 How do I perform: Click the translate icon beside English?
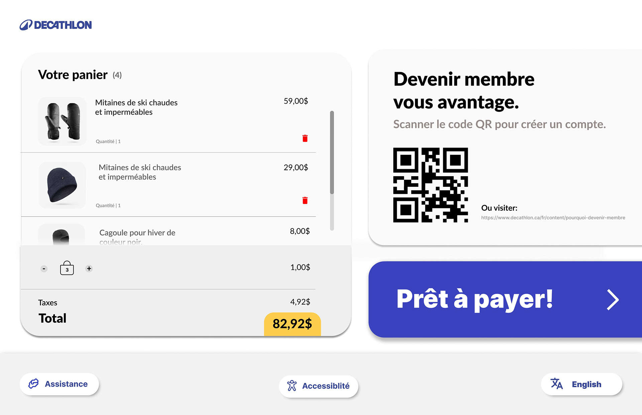click(x=557, y=384)
